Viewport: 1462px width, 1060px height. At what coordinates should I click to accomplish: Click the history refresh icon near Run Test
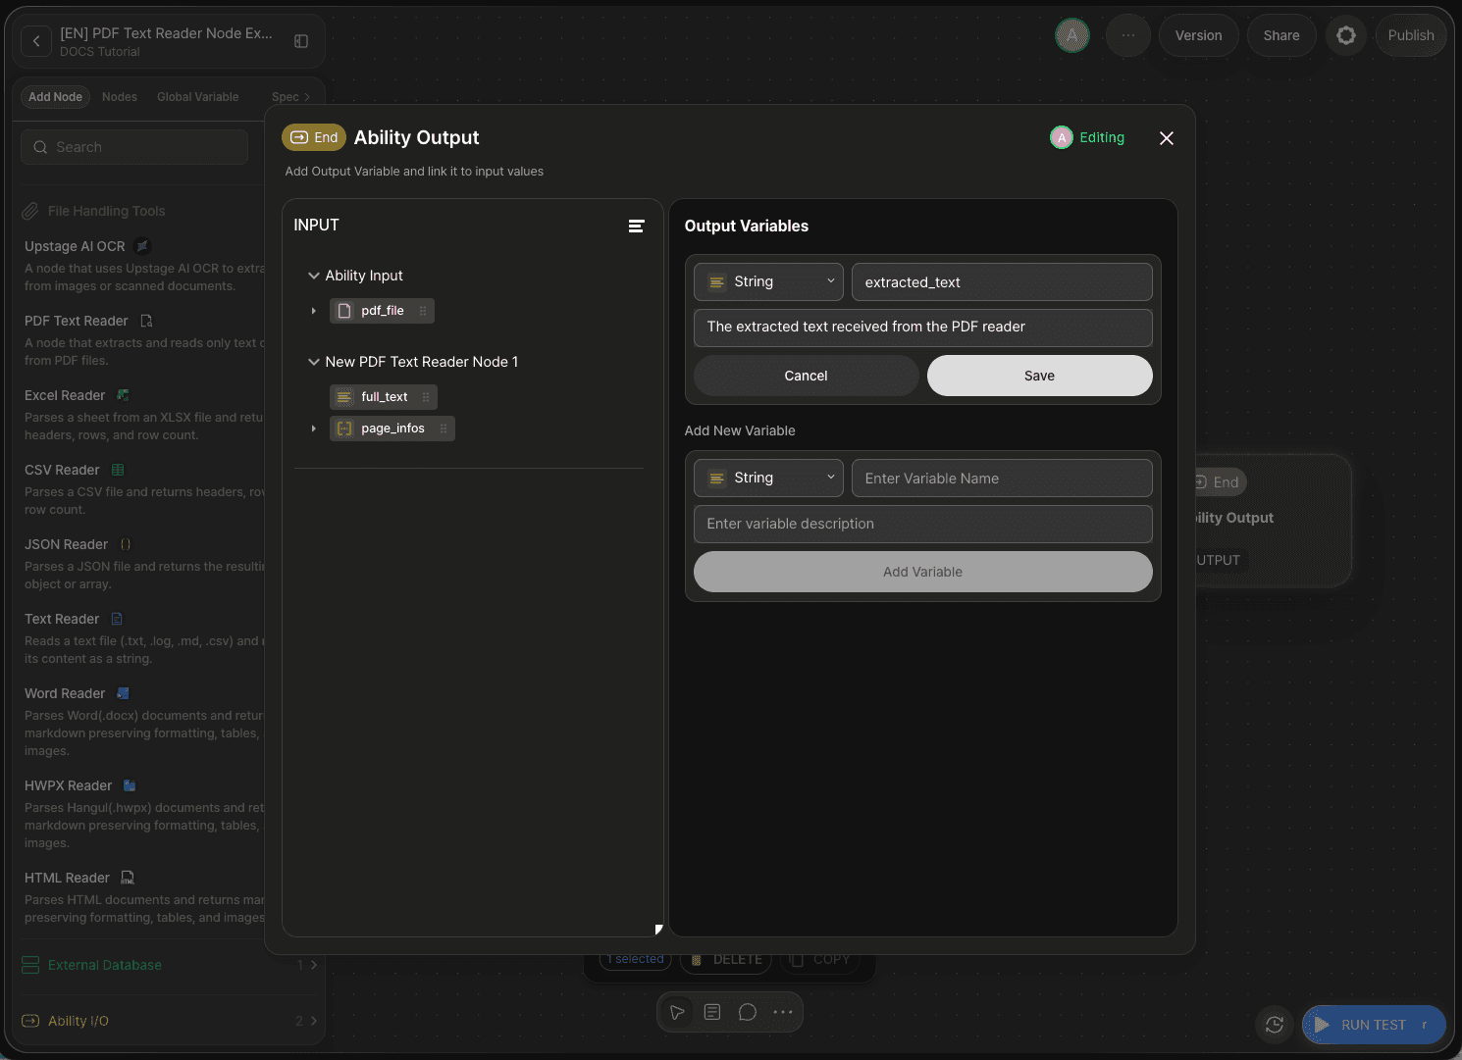1275,1025
